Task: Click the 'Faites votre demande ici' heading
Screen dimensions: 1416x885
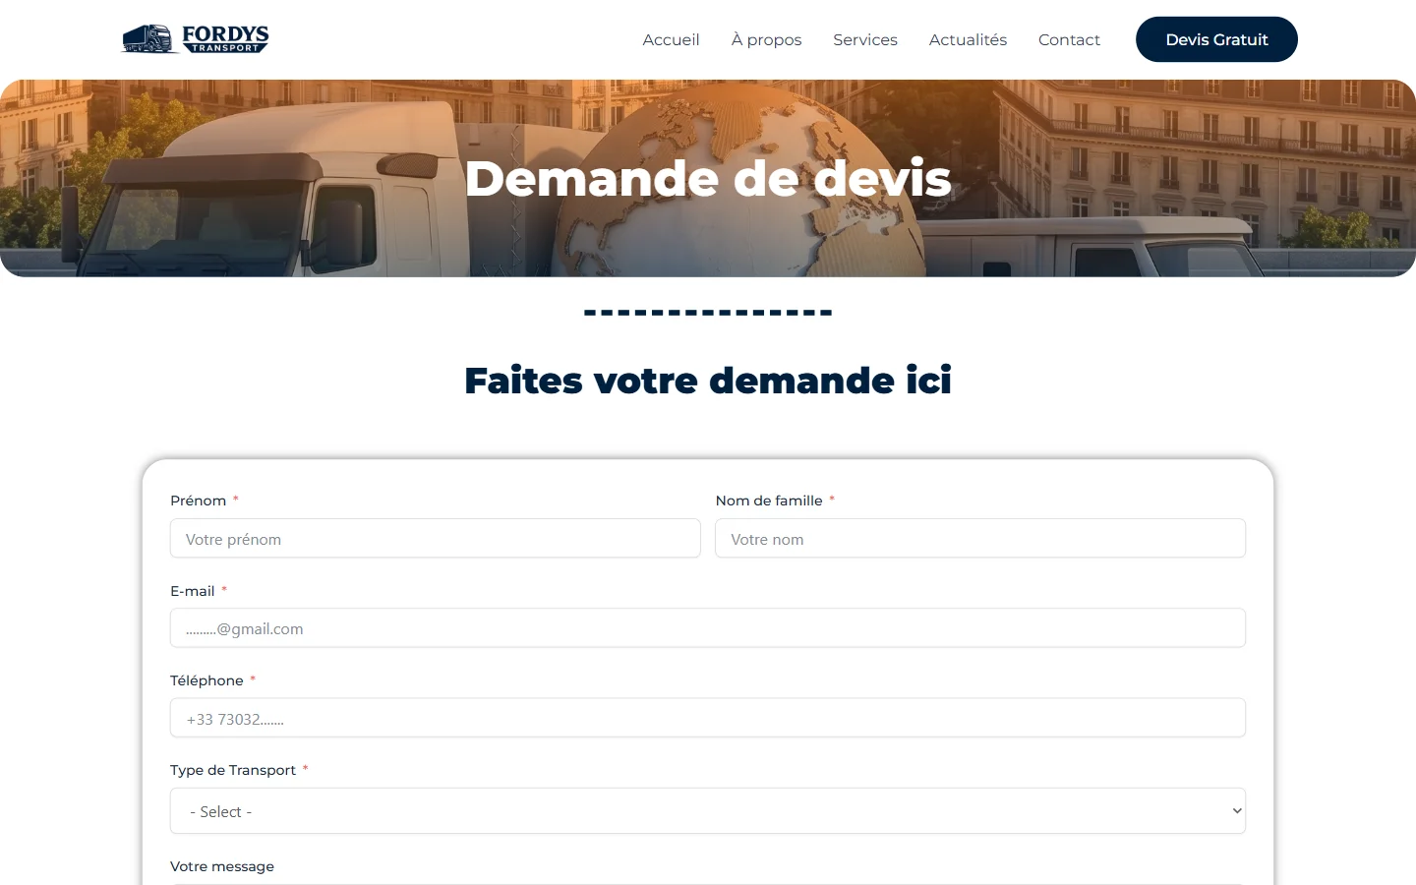Action: [708, 381]
